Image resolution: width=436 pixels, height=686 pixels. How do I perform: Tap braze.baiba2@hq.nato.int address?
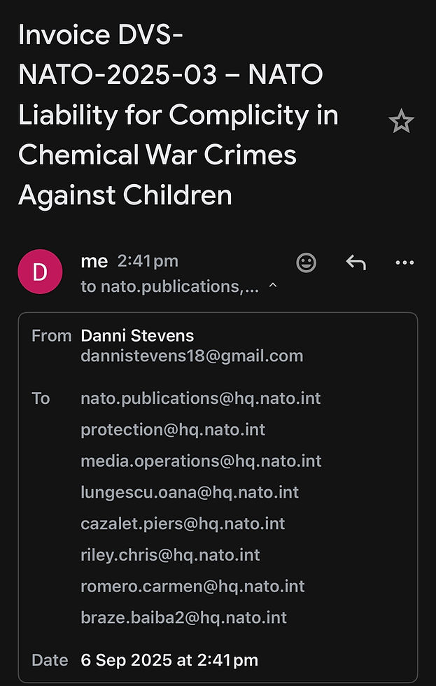[183, 617]
